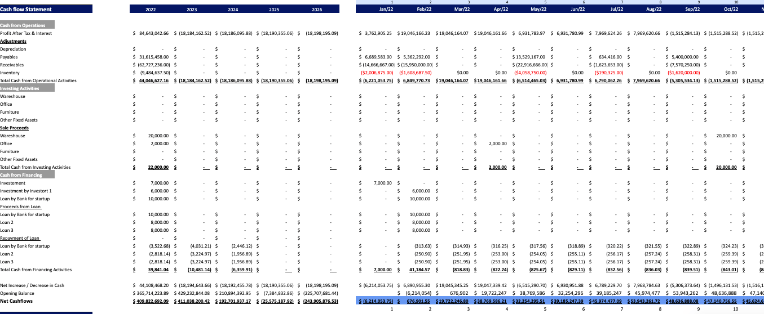Select the Profit After Tax & Interest label

coord(26,33)
